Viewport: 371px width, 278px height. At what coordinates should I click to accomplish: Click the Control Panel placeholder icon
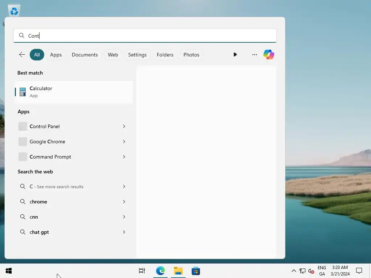pos(23,126)
